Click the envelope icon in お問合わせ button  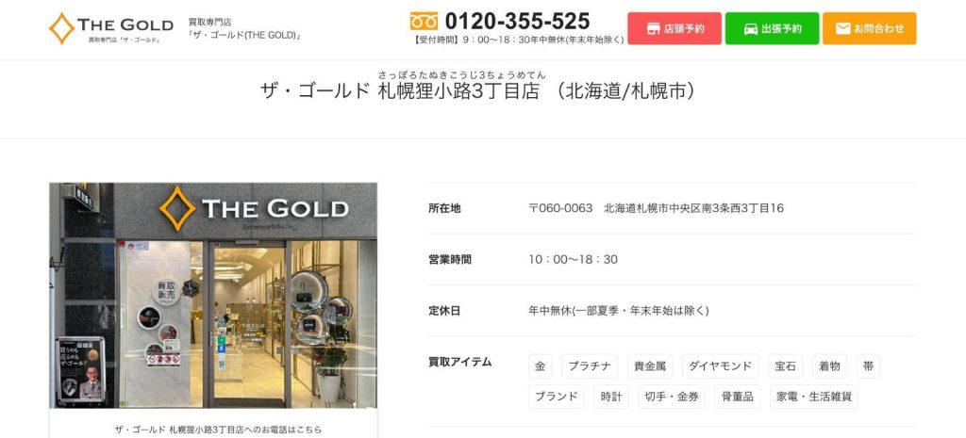pyautogui.click(x=842, y=28)
